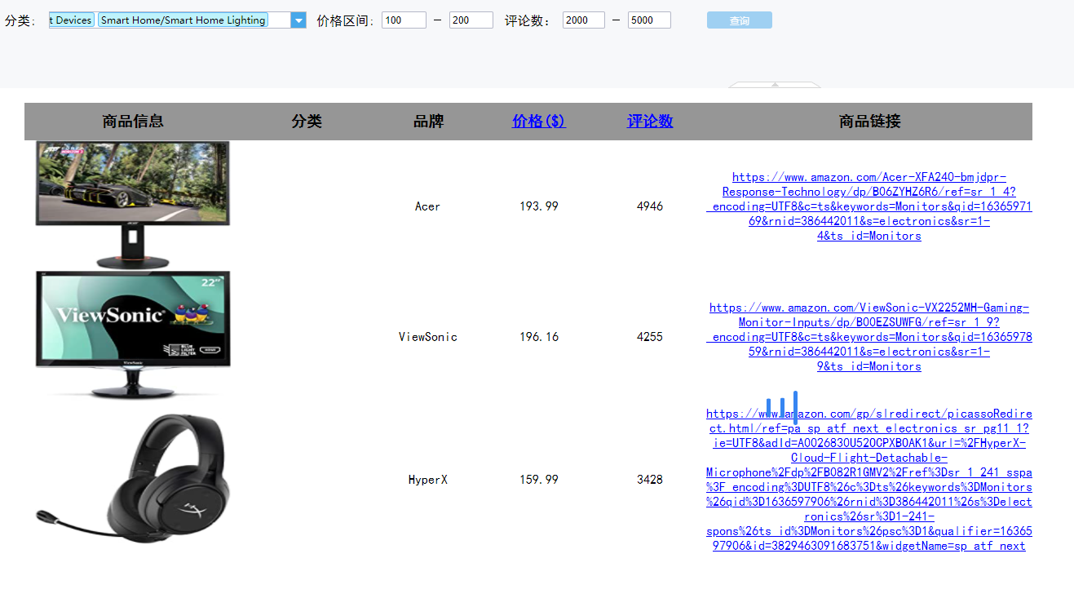Click the Acer brand cell
1074x607 pixels.
click(x=427, y=206)
